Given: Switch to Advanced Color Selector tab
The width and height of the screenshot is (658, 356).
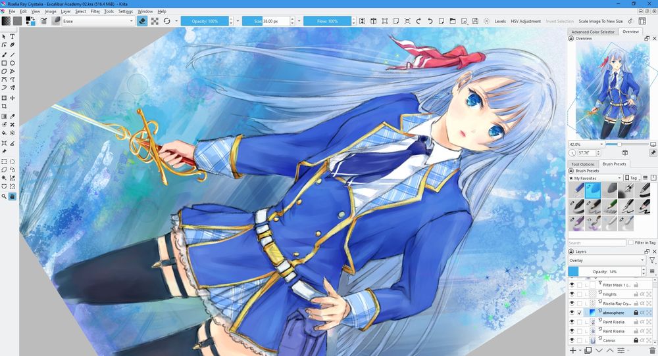Looking at the screenshot, I should [593, 32].
